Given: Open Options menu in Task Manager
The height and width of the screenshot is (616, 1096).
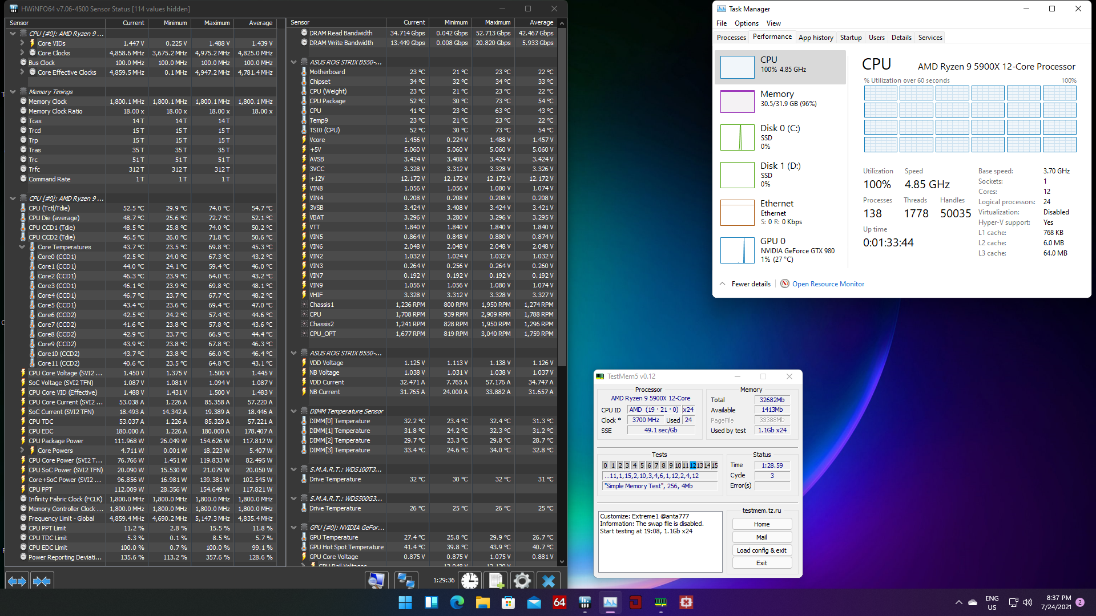Looking at the screenshot, I should 747,23.
